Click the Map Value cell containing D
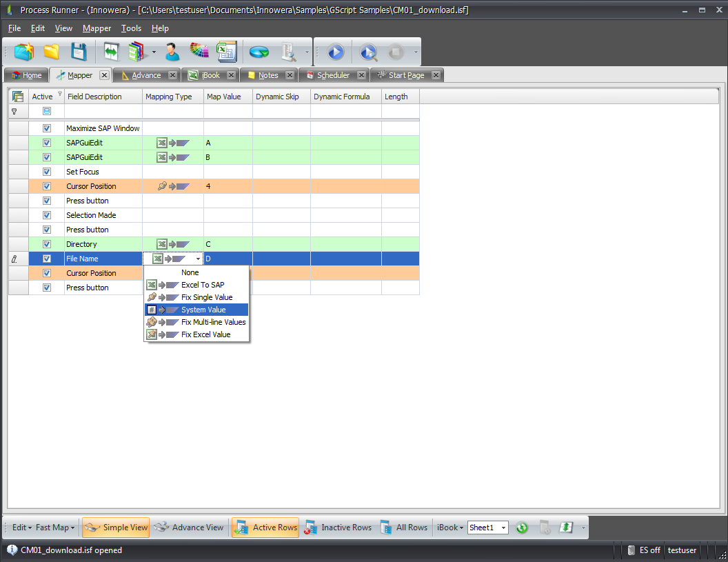The height and width of the screenshot is (562, 728). [228, 259]
